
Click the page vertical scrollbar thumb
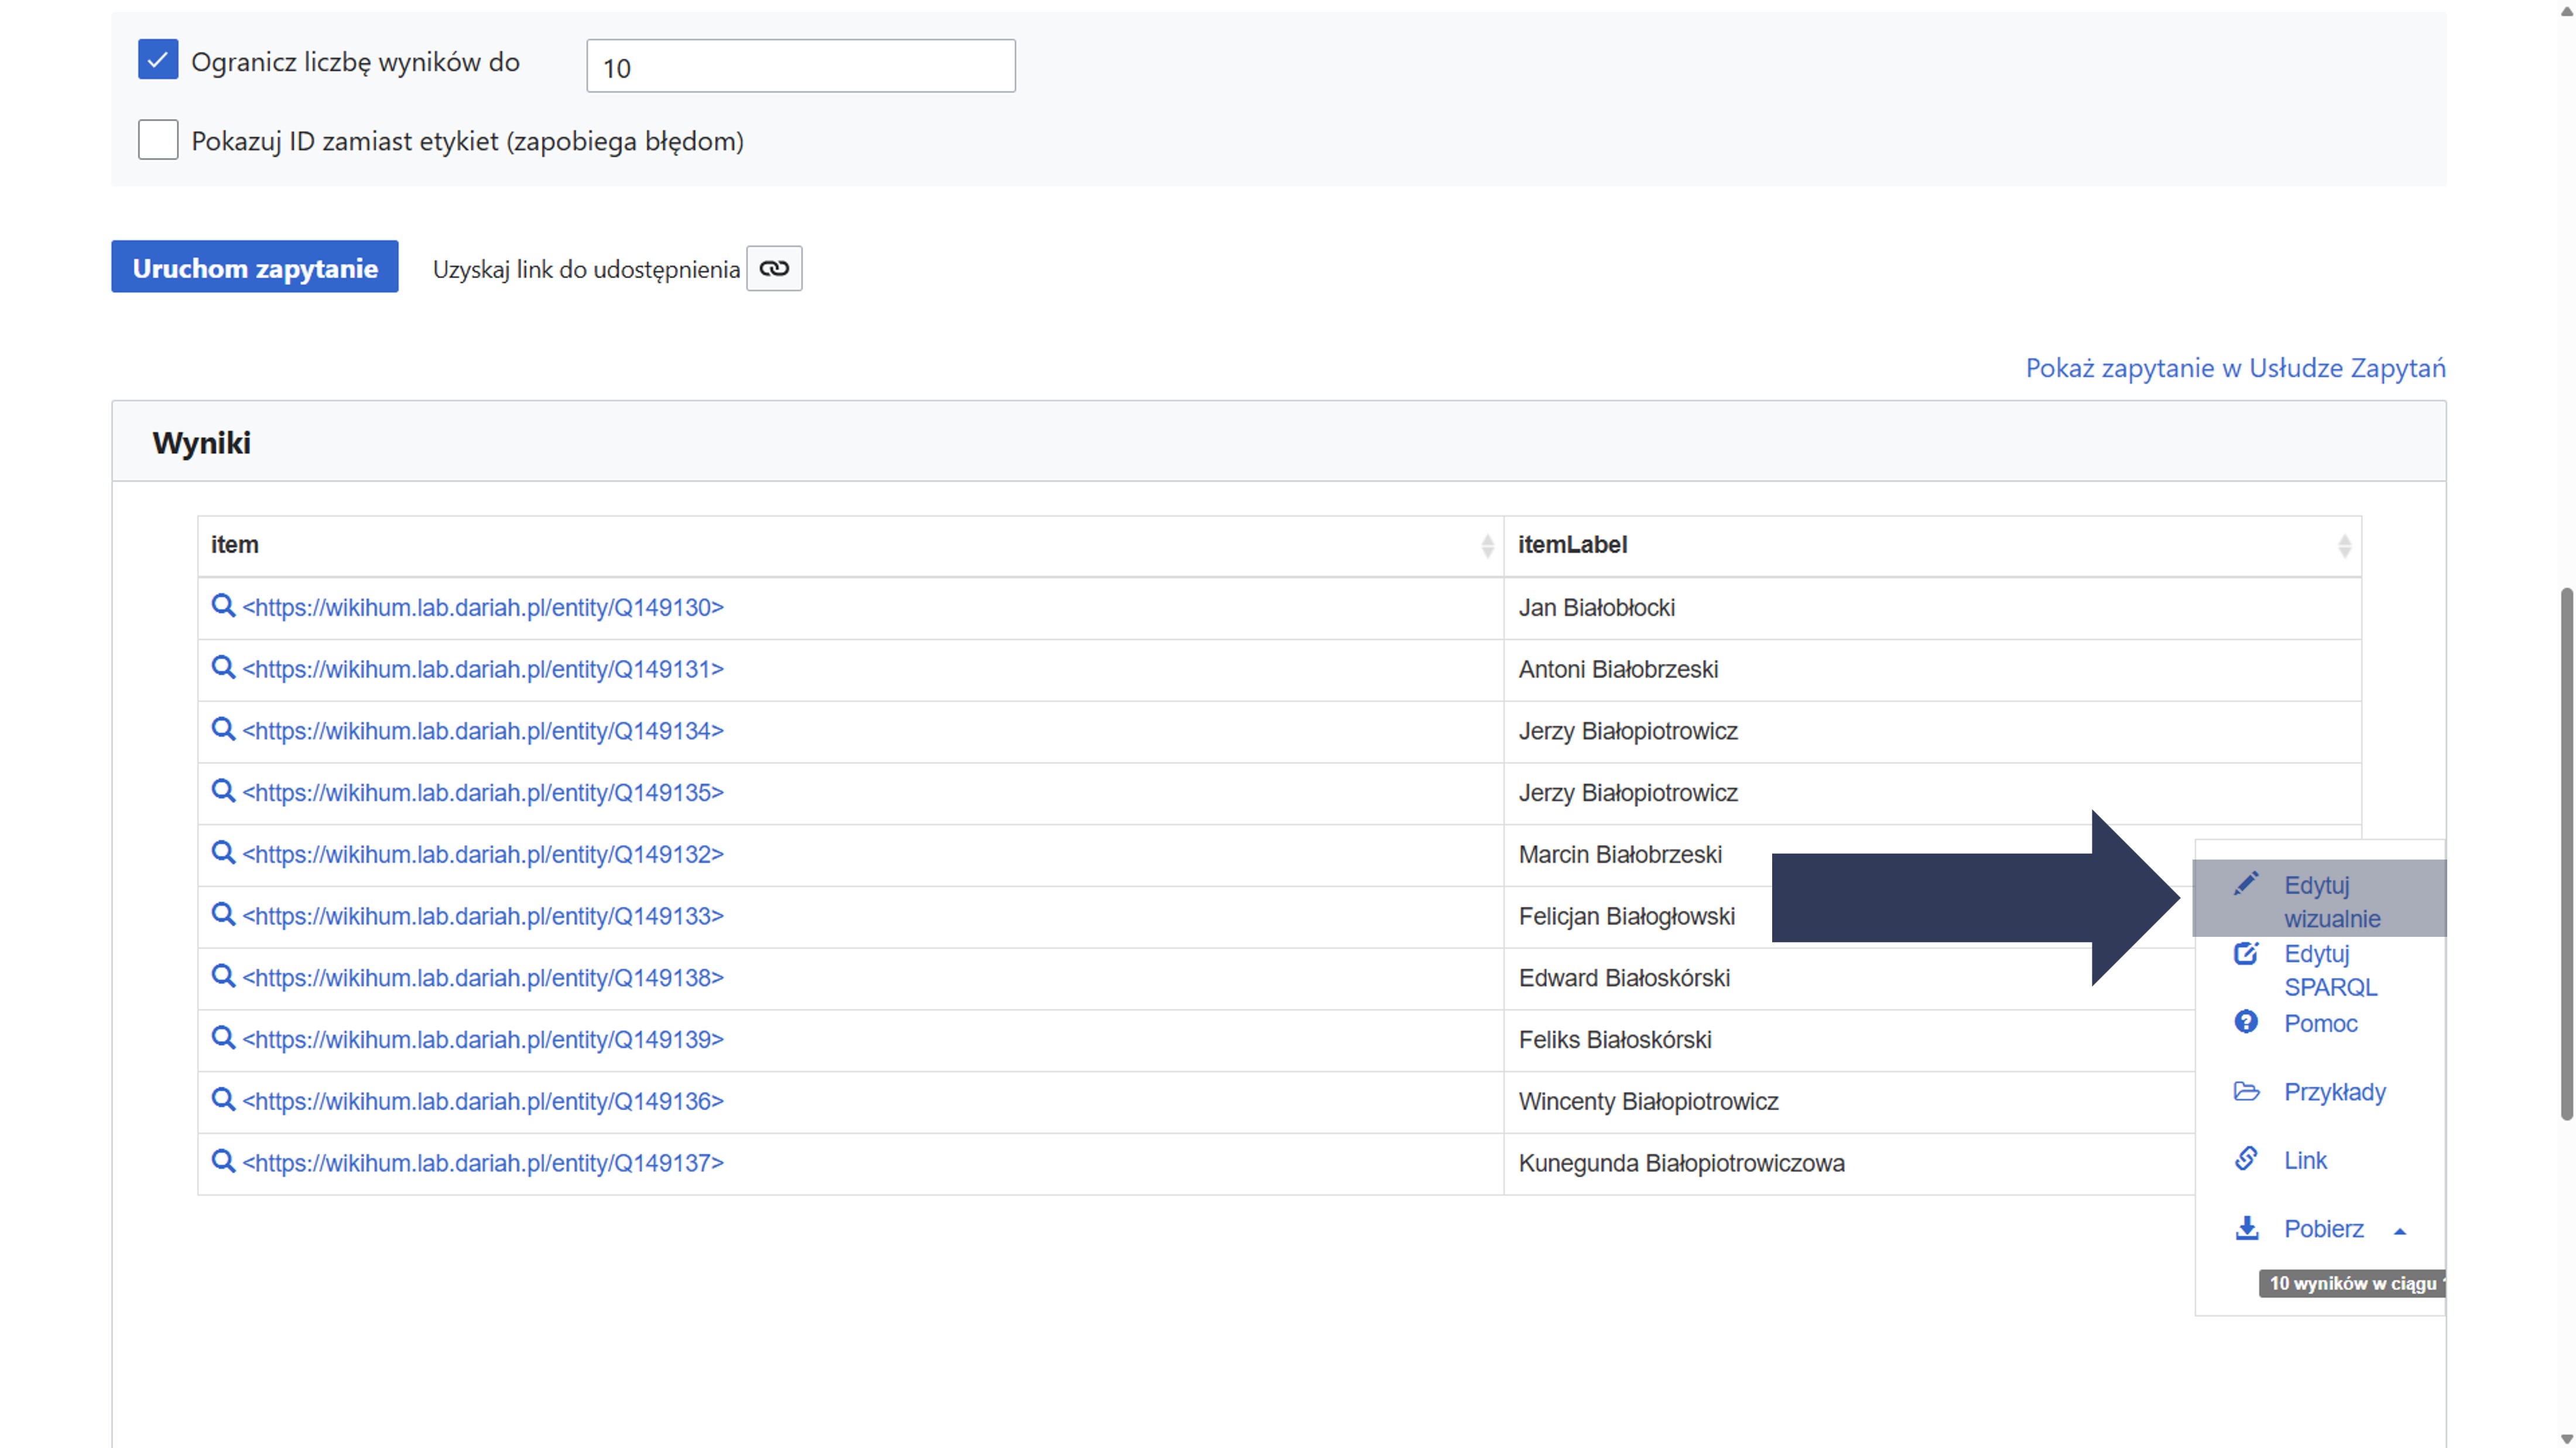point(2566,855)
